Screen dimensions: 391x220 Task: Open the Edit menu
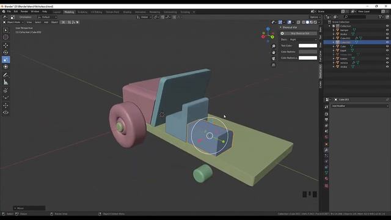pos(16,12)
